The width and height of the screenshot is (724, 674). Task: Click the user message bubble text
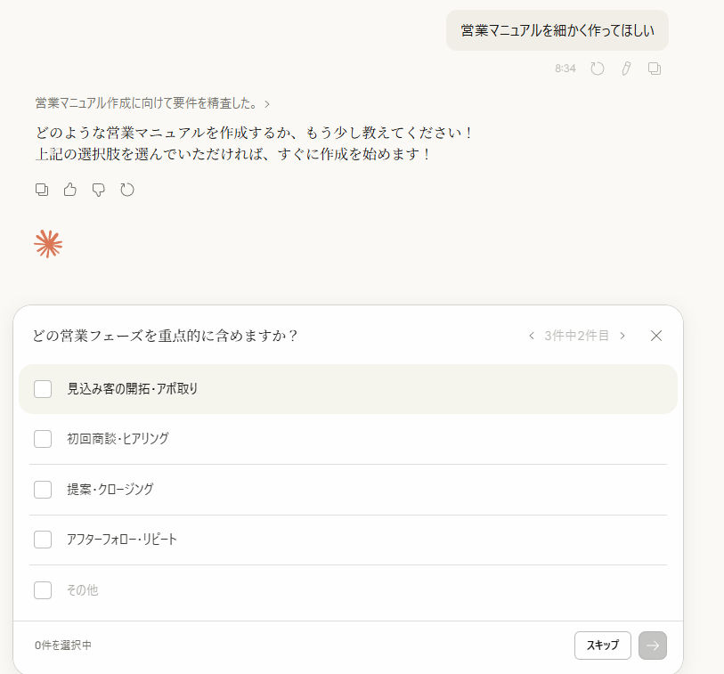[x=557, y=30]
